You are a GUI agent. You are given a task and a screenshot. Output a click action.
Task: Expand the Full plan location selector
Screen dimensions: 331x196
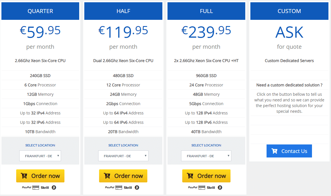coord(206,156)
